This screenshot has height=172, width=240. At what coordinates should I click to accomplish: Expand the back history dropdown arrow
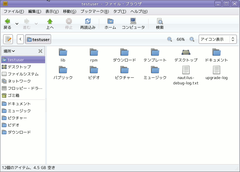[17, 24]
